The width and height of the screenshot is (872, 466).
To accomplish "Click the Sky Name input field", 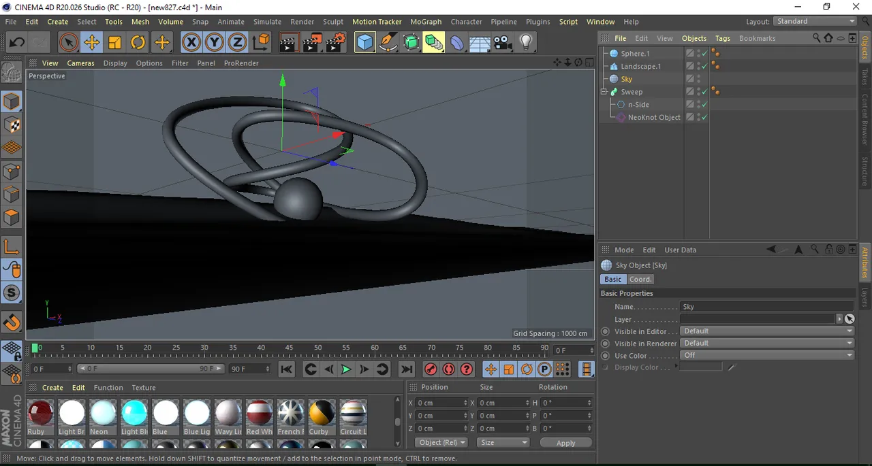I will tap(766, 307).
